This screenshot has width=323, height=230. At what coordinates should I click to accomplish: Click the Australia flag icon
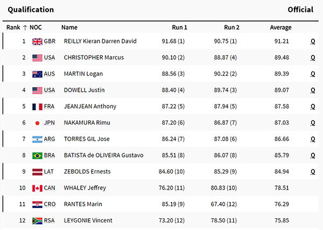point(37,74)
